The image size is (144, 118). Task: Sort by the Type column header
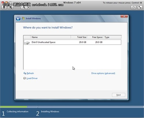point(112,37)
